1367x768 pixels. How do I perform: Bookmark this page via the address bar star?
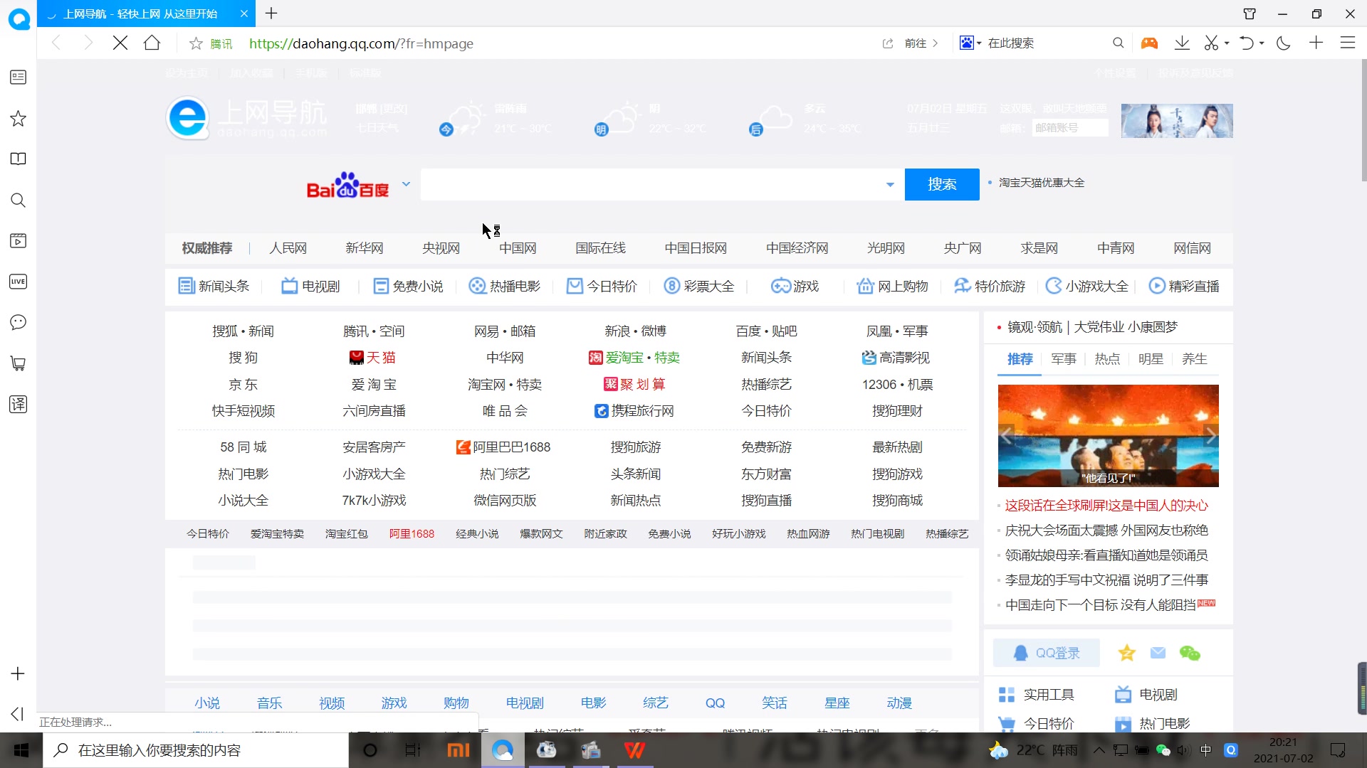tap(195, 43)
